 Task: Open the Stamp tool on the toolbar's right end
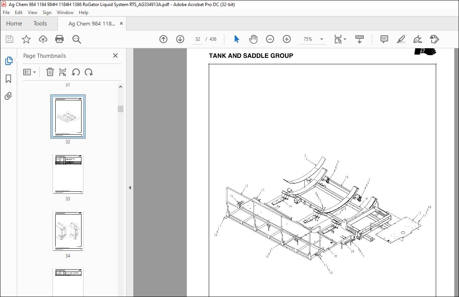point(435,39)
